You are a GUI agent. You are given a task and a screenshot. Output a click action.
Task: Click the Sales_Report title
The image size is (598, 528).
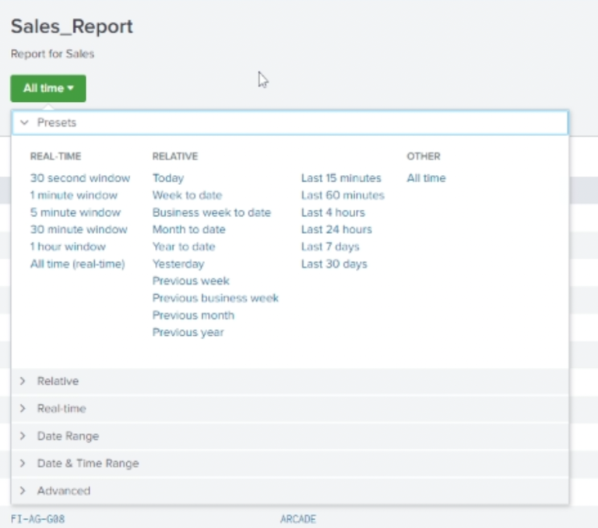click(72, 26)
